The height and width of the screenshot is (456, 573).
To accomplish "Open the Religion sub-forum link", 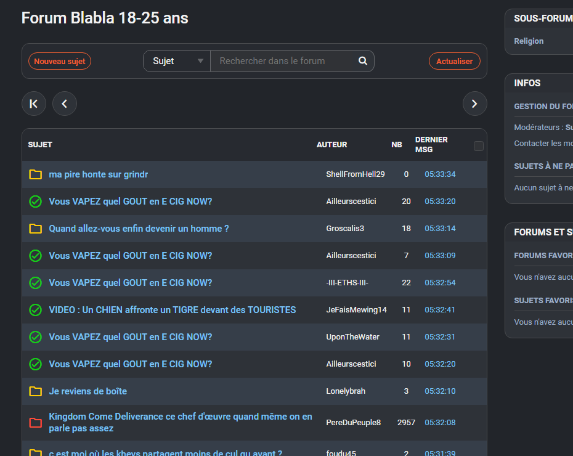I will click(529, 41).
